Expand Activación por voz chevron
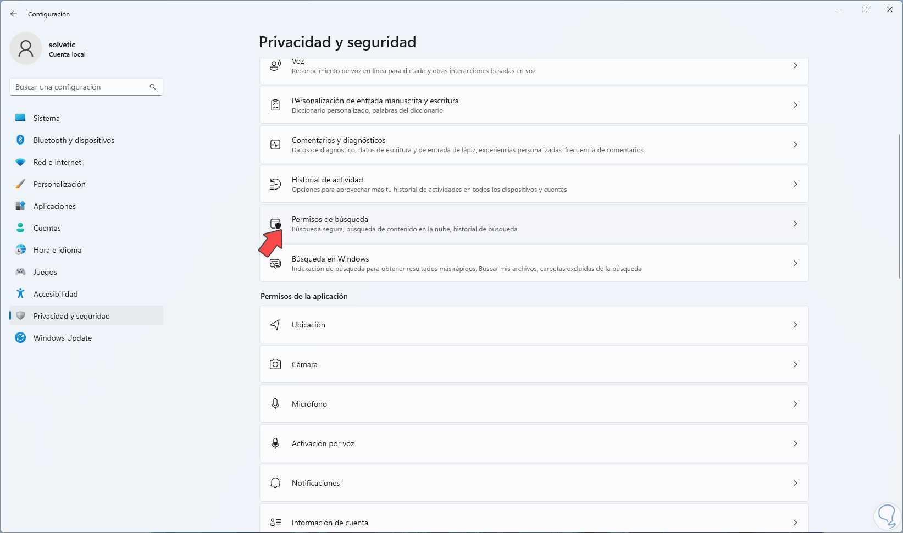 pos(795,443)
